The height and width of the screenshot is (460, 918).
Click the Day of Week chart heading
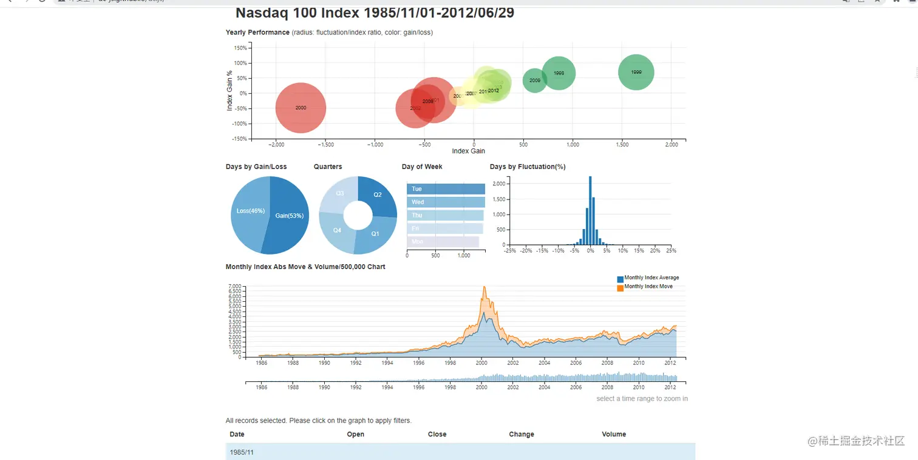422,167
